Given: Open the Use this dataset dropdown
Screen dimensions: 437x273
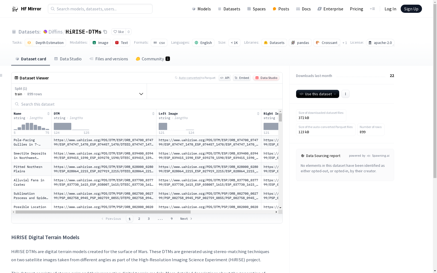Looking at the screenshot, I should click(x=318, y=94).
